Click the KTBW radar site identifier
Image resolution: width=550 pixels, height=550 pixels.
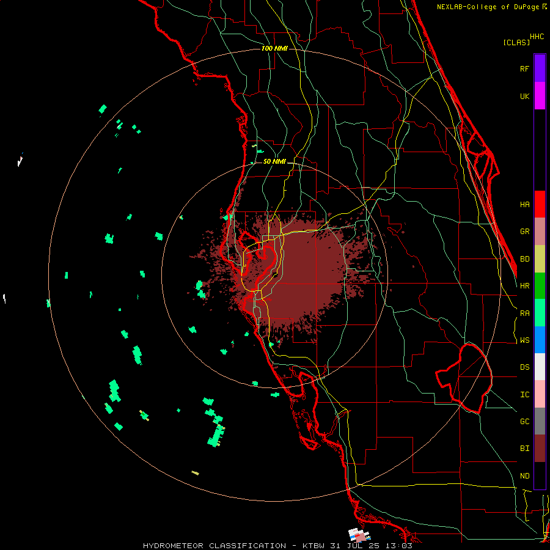point(313,546)
